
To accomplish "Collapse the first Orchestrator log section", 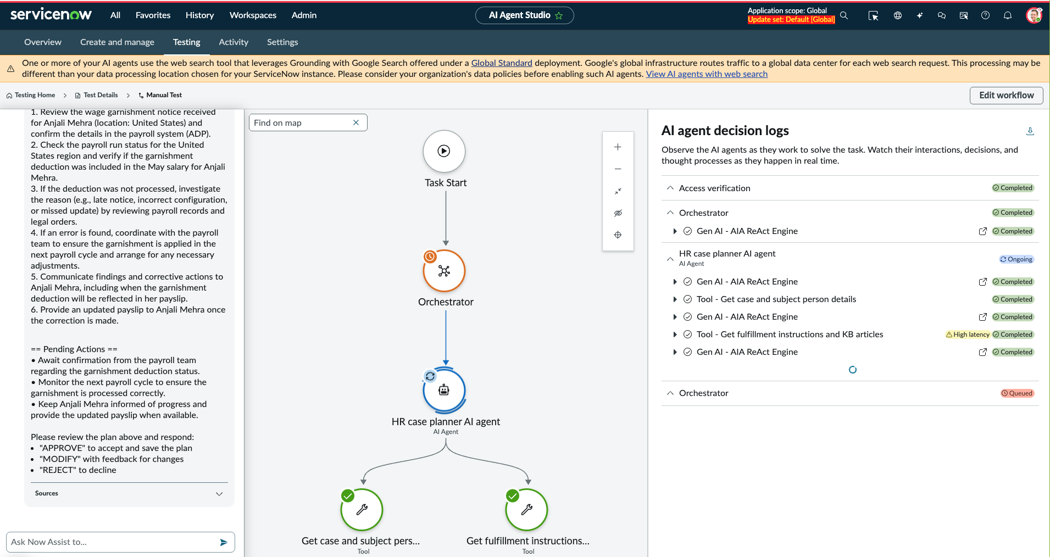I will [670, 213].
